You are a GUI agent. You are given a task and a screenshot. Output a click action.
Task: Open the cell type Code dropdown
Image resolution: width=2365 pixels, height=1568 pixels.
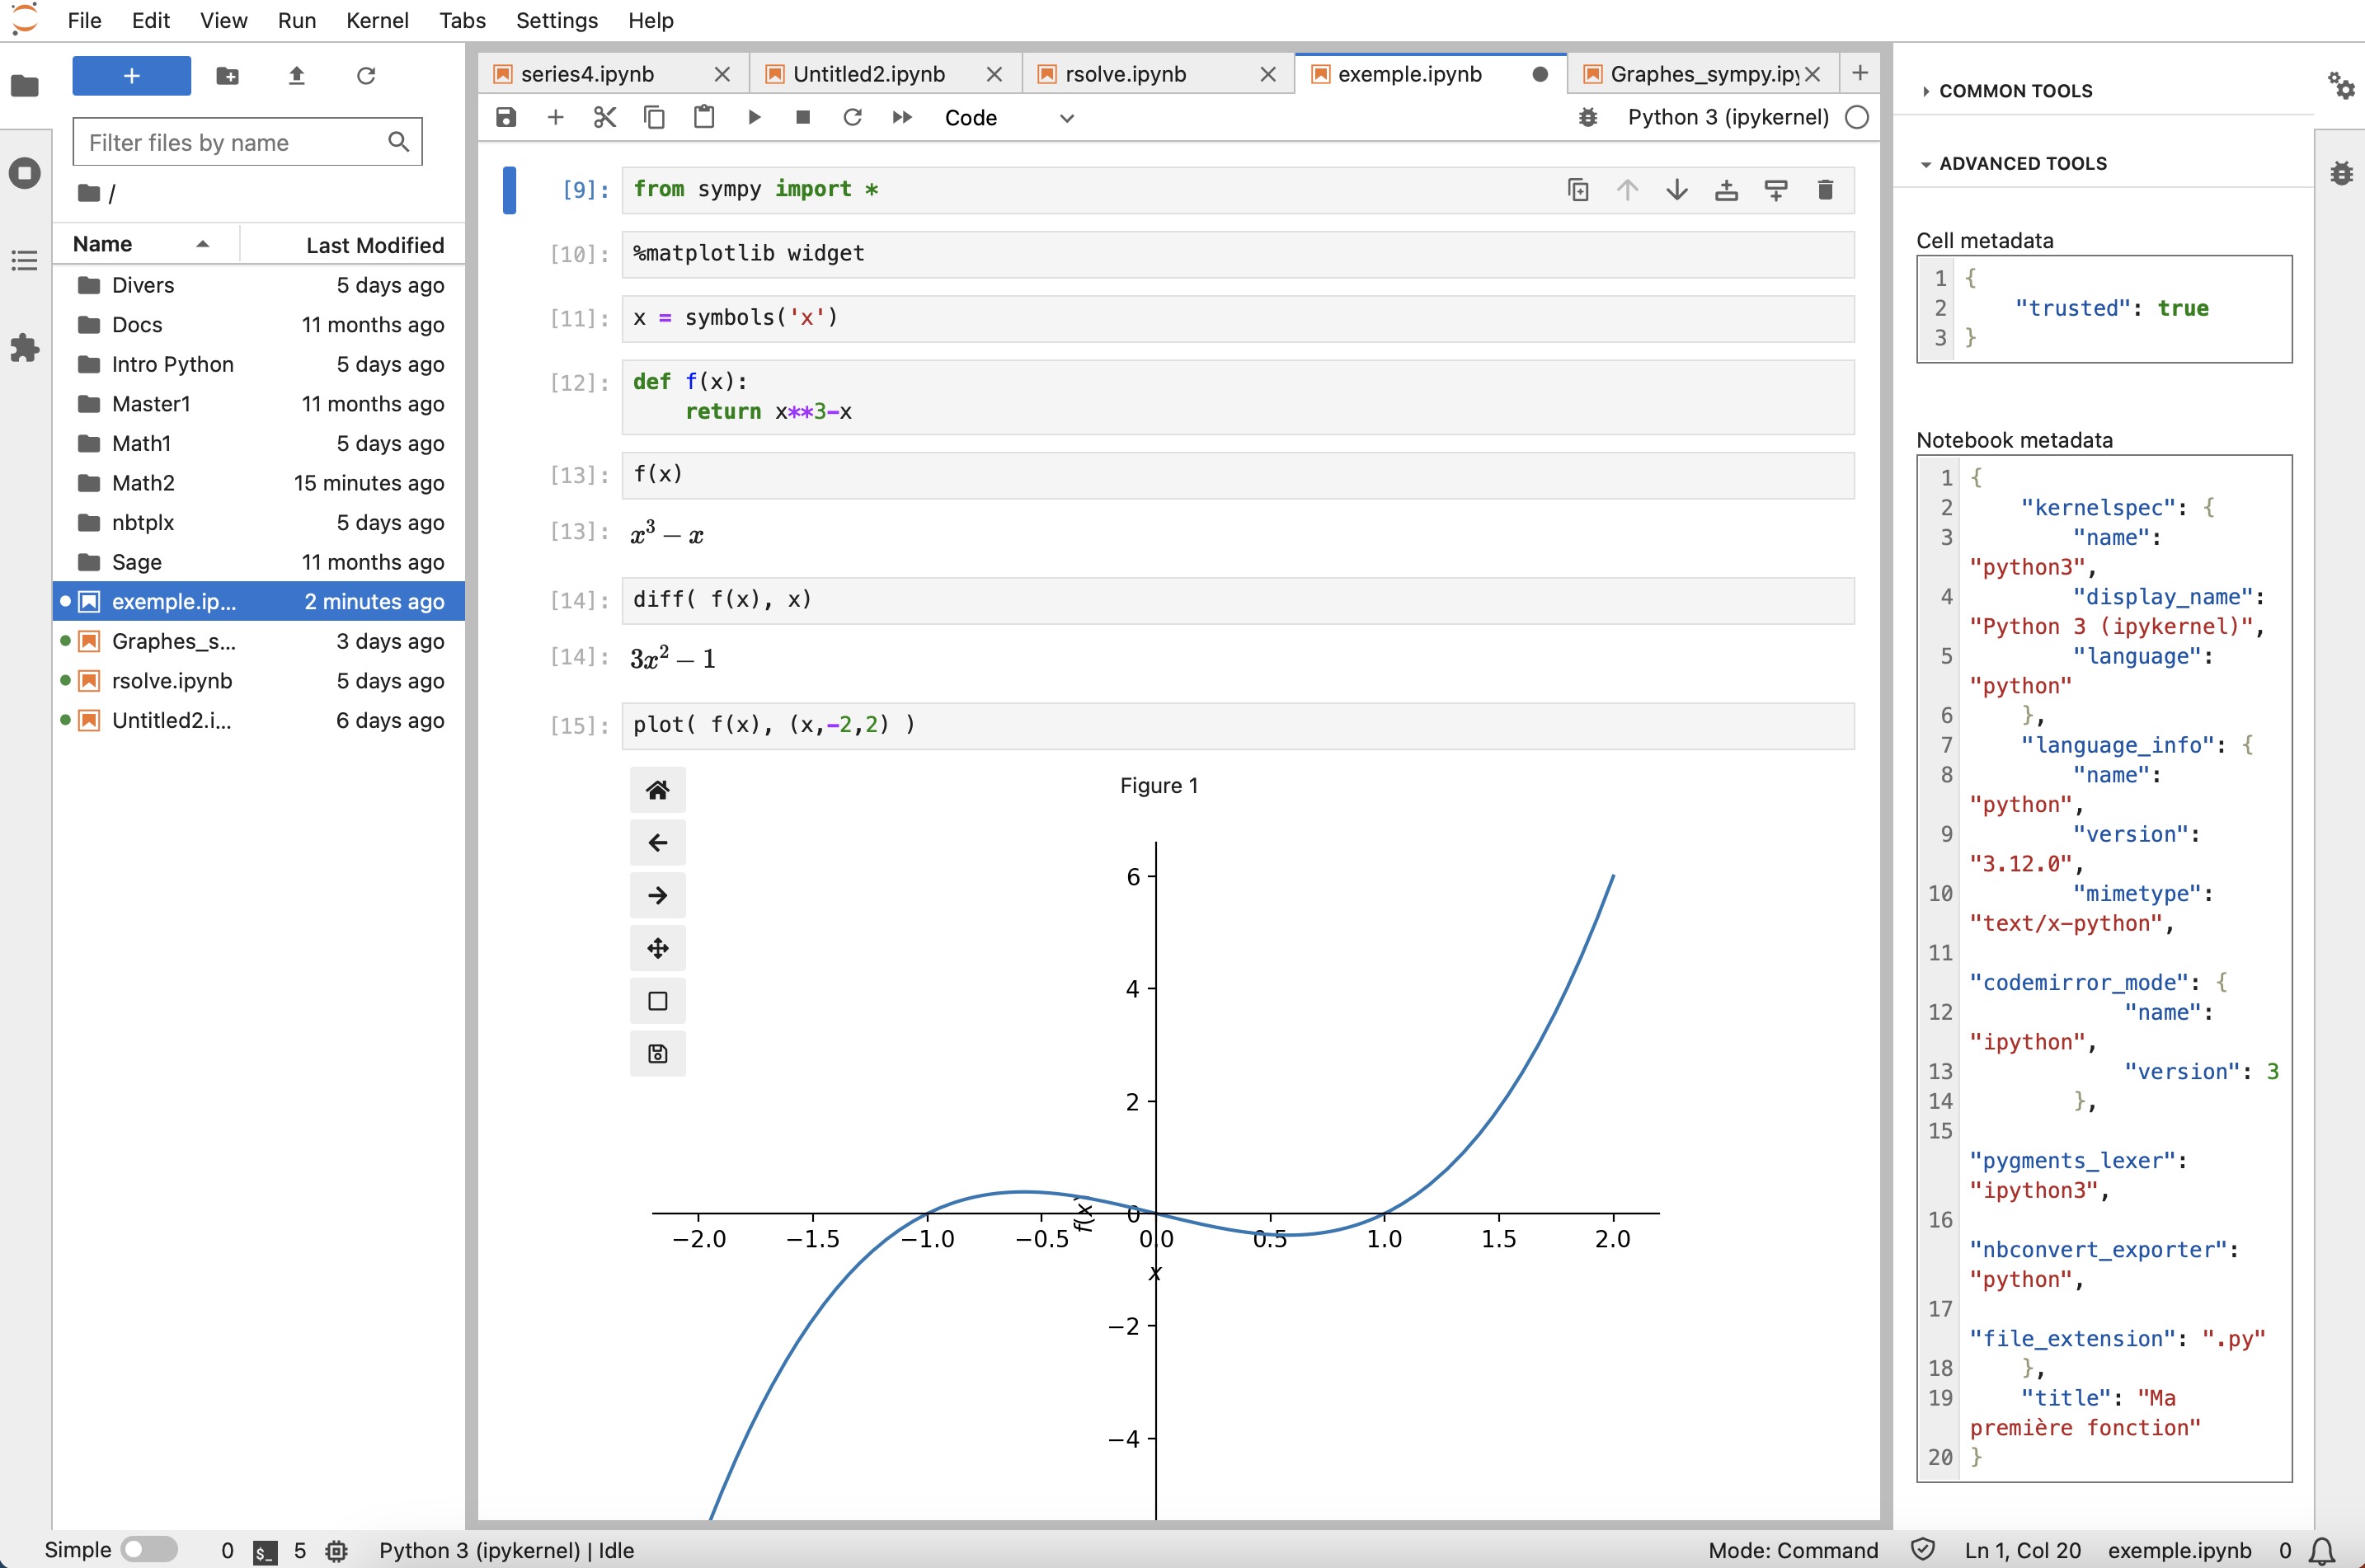[x=1008, y=118]
